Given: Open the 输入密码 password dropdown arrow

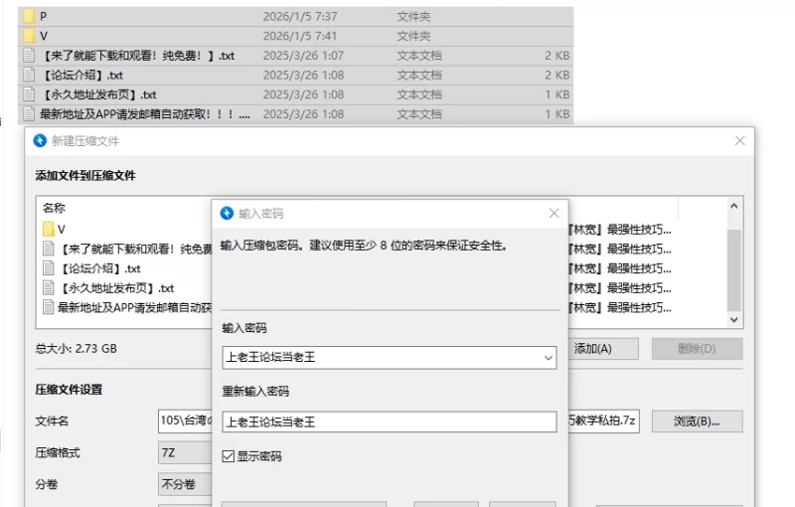Looking at the screenshot, I should click(549, 358).
